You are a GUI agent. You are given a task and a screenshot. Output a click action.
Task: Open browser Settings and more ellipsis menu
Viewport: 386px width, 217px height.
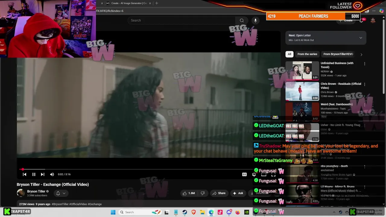[x=374, y=11]
